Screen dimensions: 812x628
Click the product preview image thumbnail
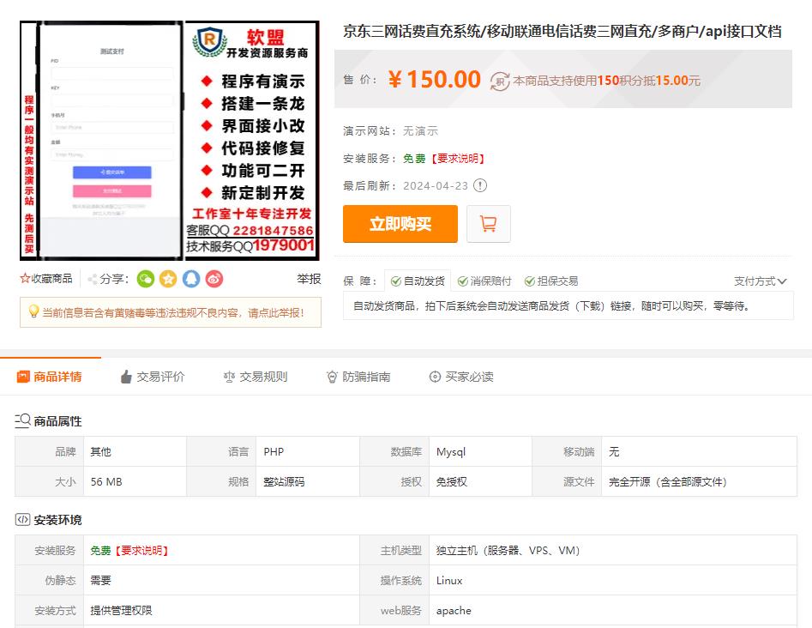click(x=169, y=141)
